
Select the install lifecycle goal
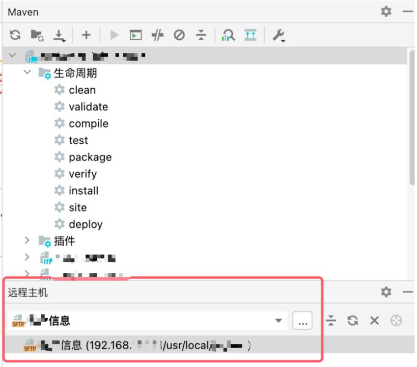point(84,191)
